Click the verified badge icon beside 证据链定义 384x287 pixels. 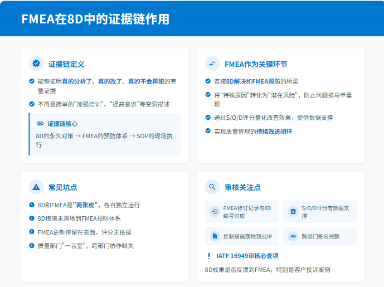click(x=36, y=64)
